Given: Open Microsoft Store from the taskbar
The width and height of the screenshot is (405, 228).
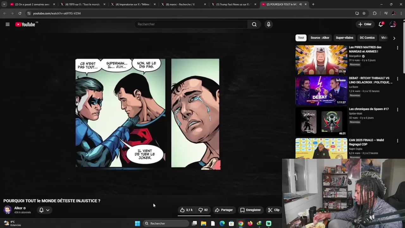Looking at the screenshot, I should click(x=231, y=224).
